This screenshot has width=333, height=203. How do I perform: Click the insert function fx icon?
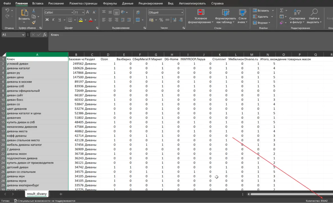tap(45, 34)
